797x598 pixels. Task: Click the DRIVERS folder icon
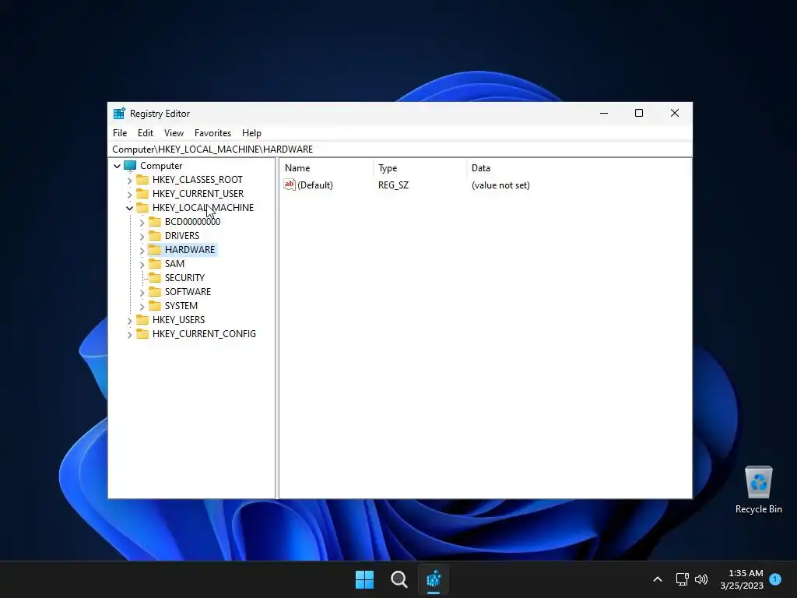[x=155, y=235]
